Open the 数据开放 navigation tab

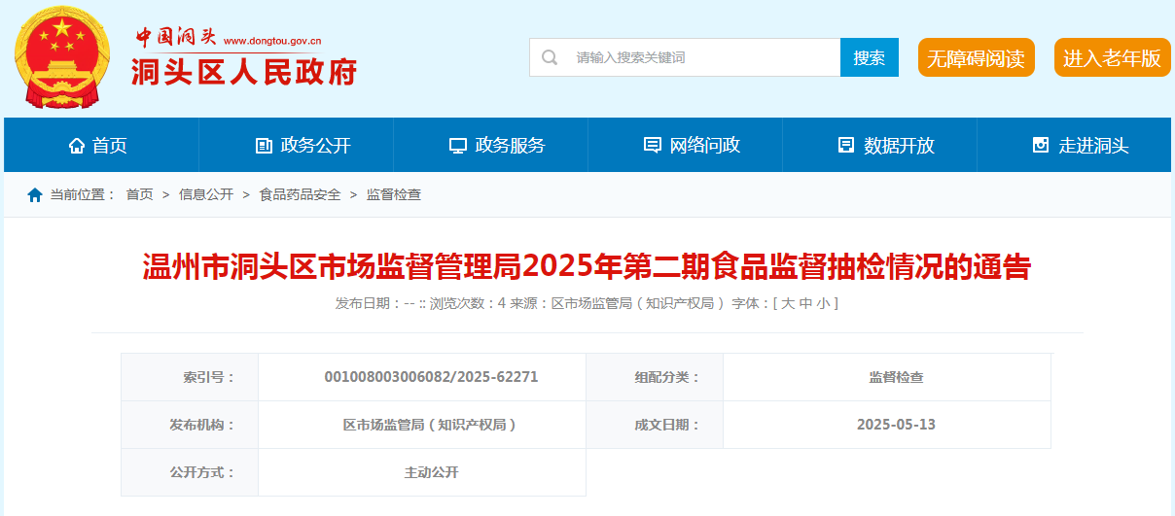[879, 145]
